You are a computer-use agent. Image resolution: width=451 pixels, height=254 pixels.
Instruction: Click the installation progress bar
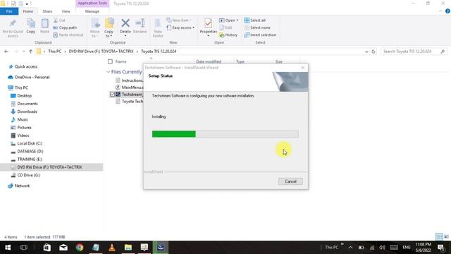(225, 134)
